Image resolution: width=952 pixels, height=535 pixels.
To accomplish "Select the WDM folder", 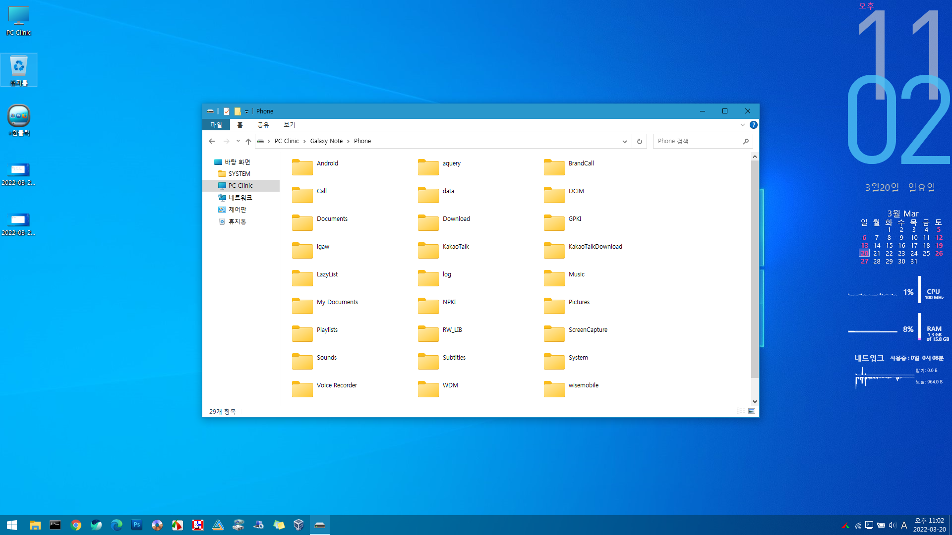I will pos(438,389).
